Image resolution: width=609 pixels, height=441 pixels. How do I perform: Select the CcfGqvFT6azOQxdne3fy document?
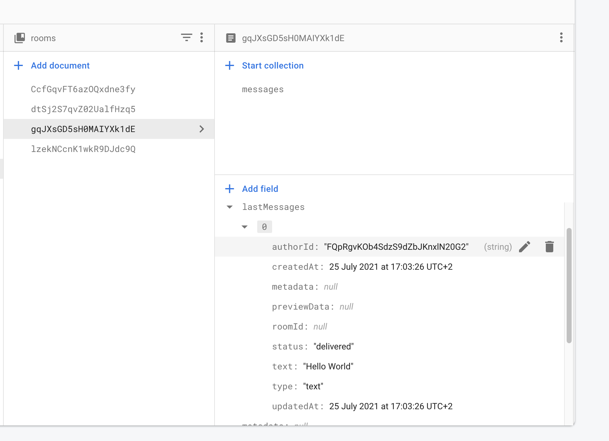pyautogui.click(x=83, y=89)
